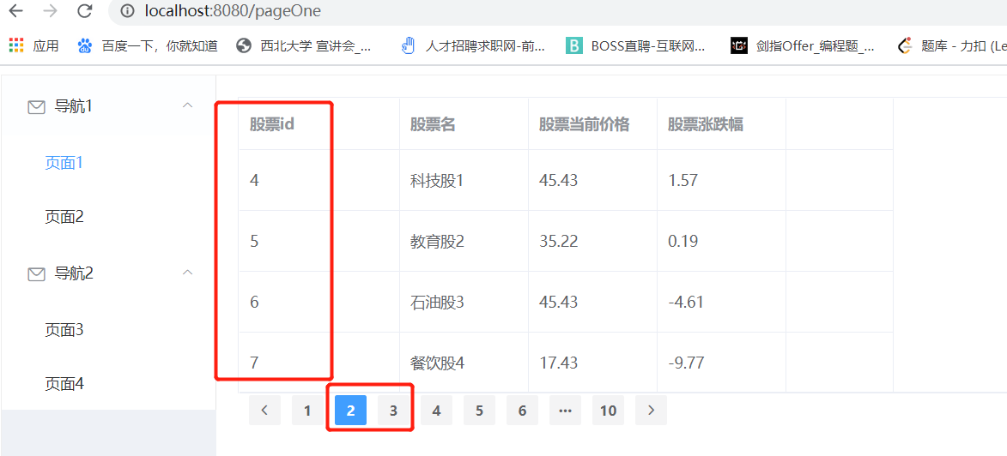Click the 导航1 menu title
1007x456 pixels.
point(74,106)
